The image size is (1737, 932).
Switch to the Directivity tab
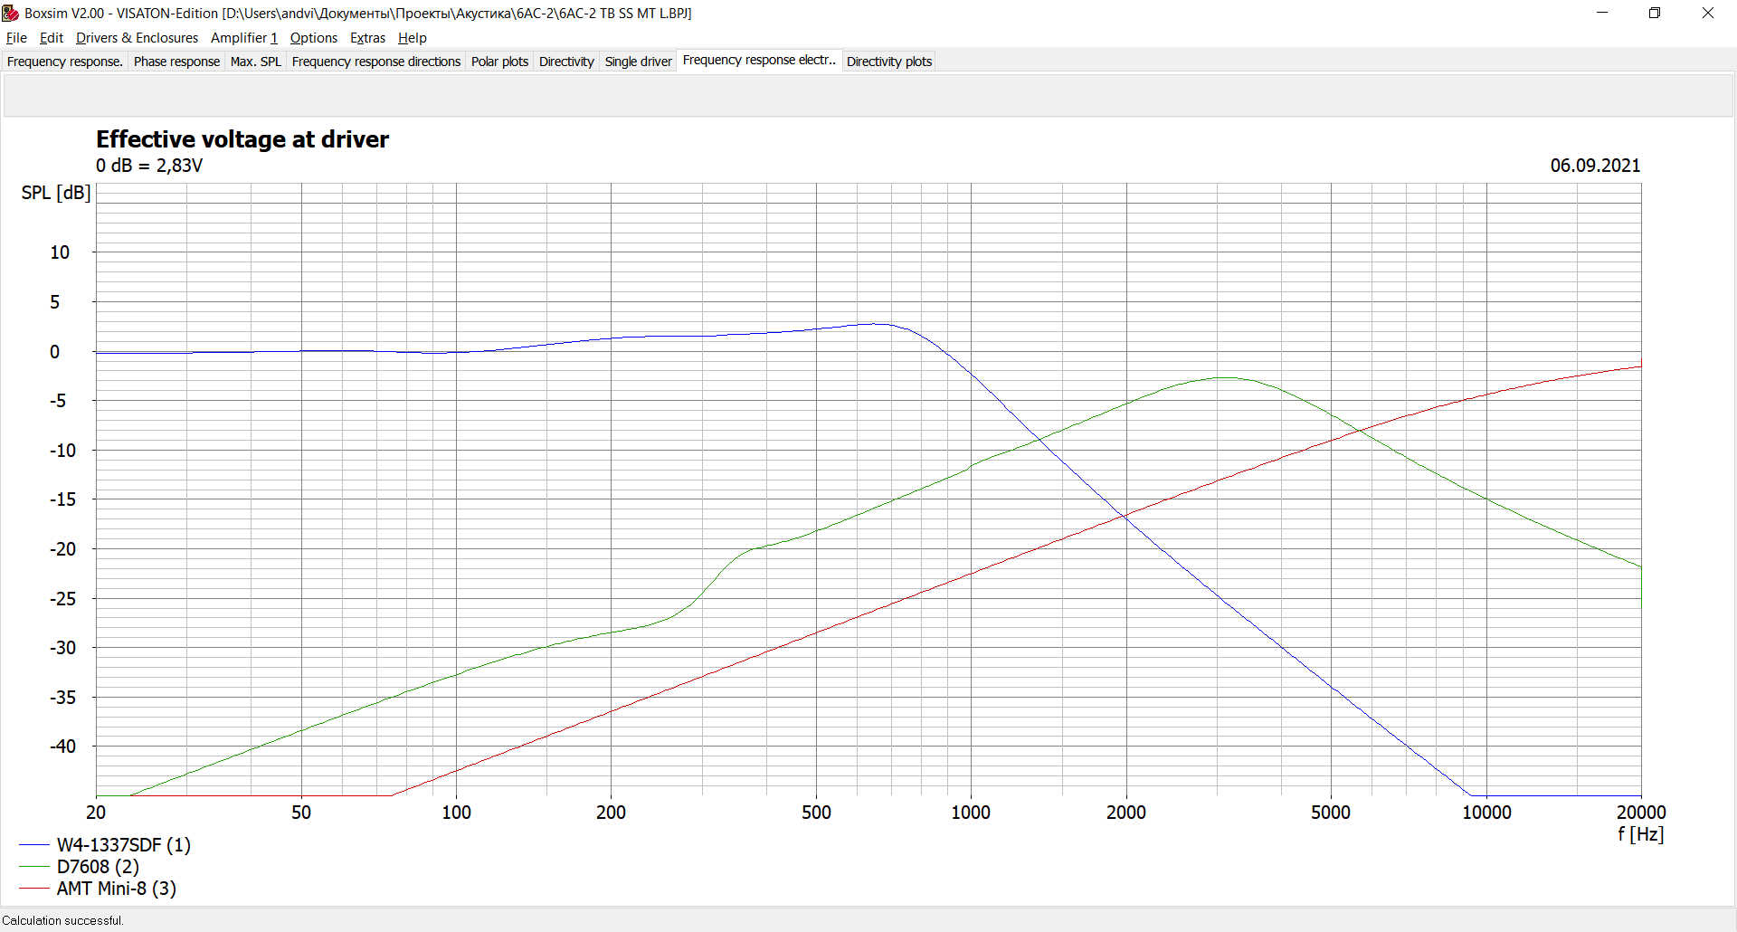(x=566, y=62)
